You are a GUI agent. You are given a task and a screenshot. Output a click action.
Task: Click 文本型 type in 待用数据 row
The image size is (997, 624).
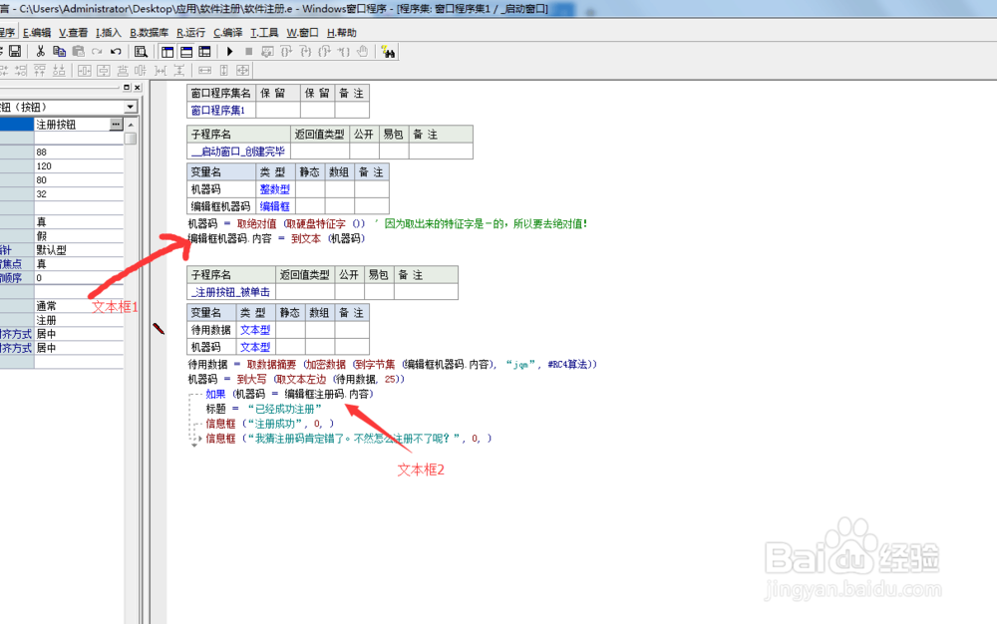255,330
